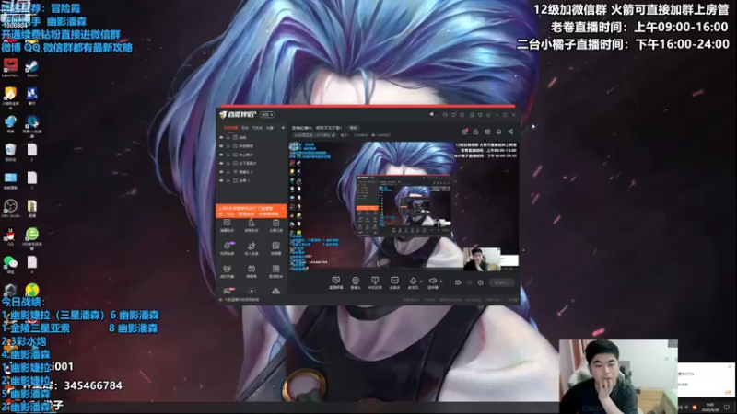Edit category via pencil icon under title
The height and width of the screenshot is (414, 737).
coord(333,135)
